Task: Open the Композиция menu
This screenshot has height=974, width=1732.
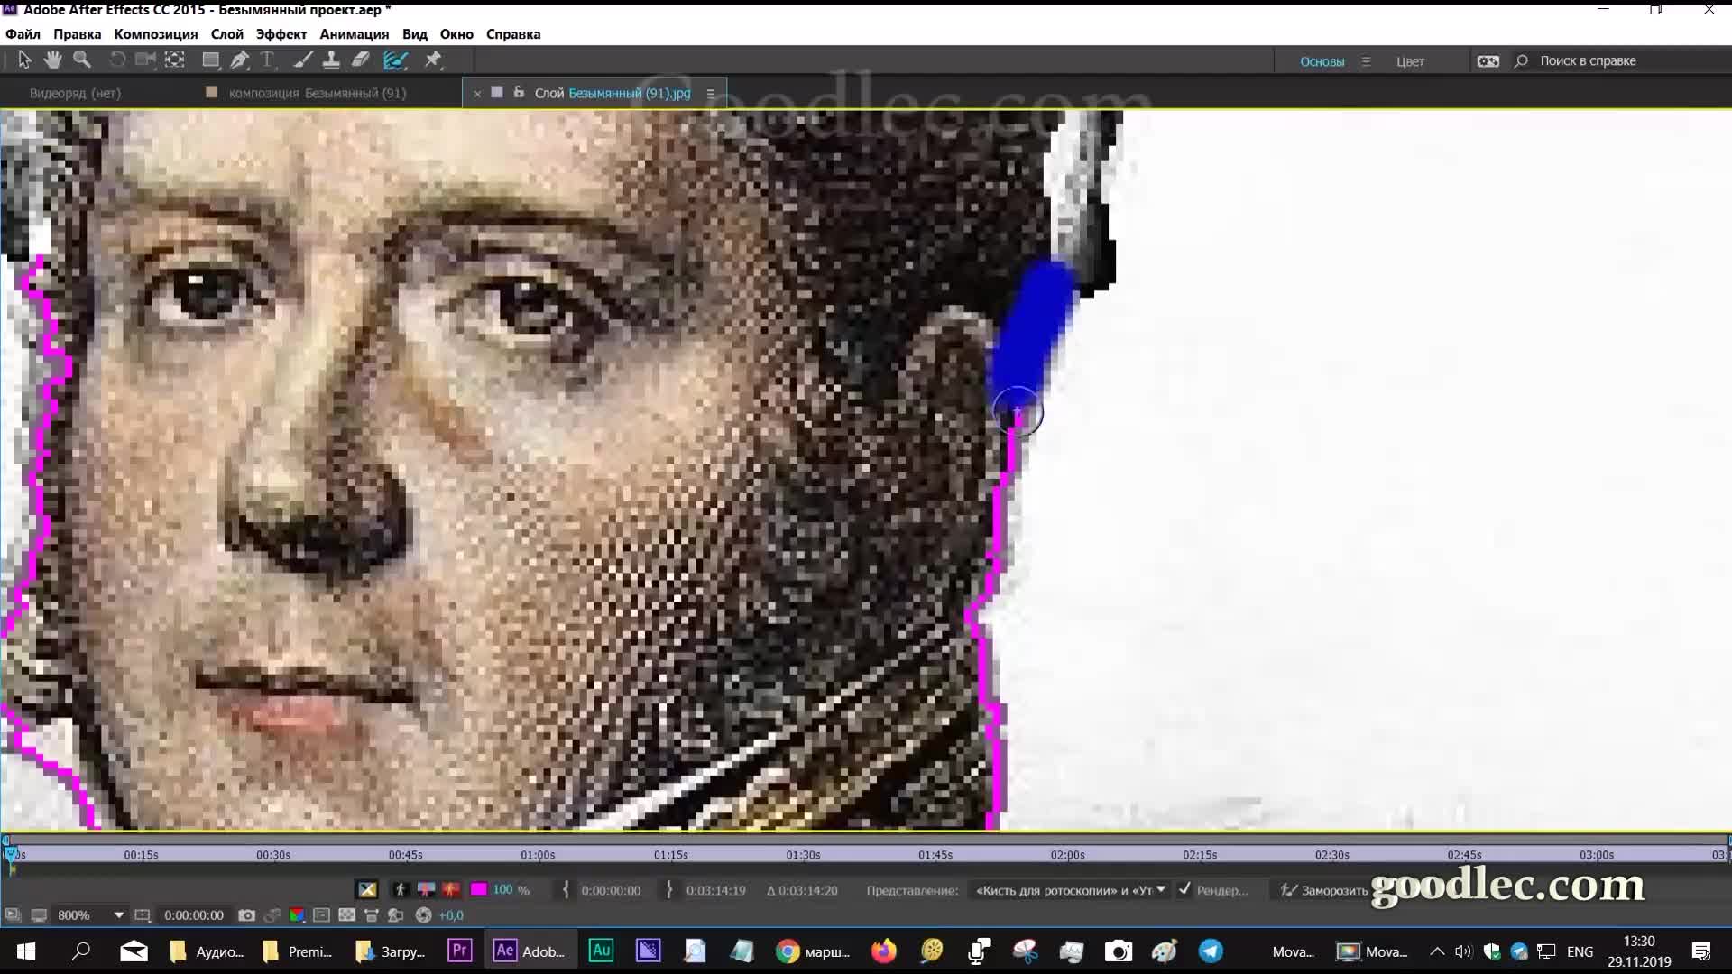Action: (x=155, y=34)
